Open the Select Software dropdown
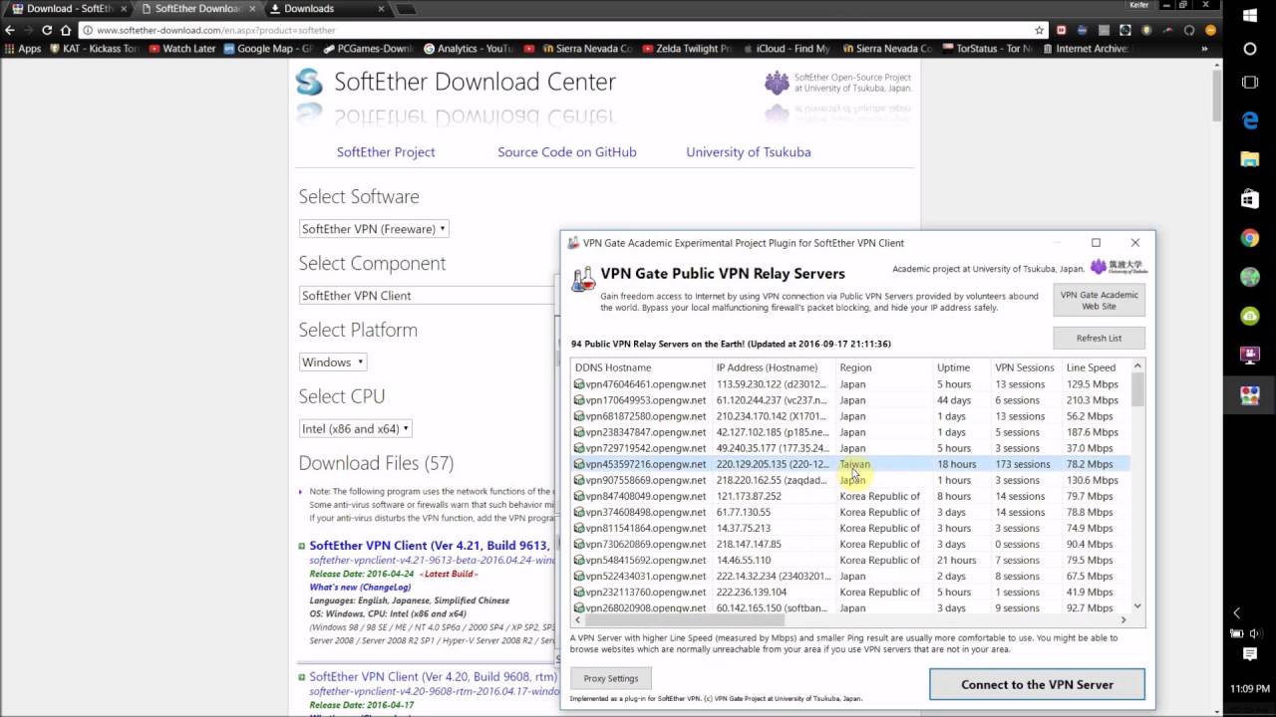 (x=374, y=229)
